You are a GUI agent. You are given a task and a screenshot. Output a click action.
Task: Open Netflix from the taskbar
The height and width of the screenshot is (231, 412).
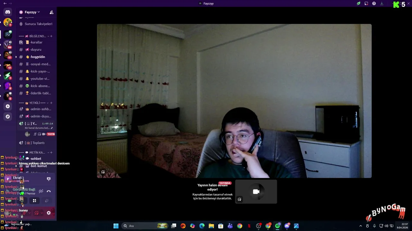click(249, 226)
